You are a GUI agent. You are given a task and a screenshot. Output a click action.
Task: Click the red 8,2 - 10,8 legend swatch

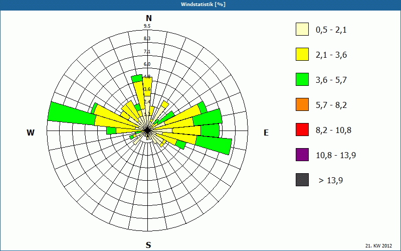(x=302, y=130)
